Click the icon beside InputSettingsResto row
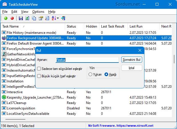The image size is (177, 129). (4, 76)
